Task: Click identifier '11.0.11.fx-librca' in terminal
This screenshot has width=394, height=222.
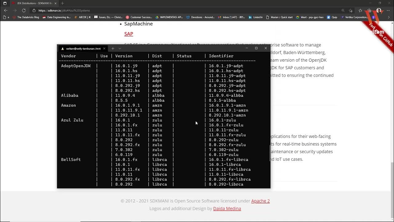Action: [230, 169]
